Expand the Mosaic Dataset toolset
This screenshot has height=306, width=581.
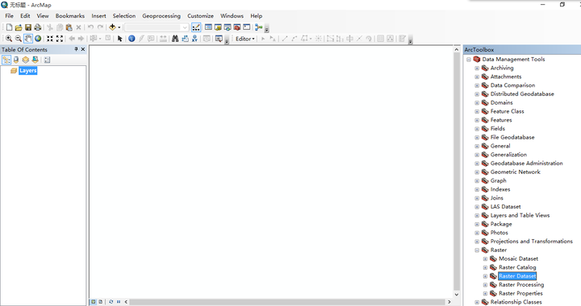pyautogui.click(x=485, y=258)
